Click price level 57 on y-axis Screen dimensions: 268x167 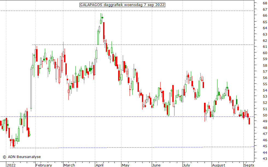(265, 72)
